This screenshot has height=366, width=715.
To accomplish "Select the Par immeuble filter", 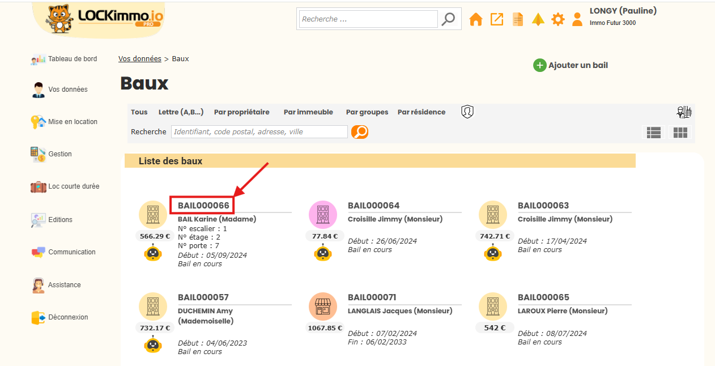I will tap(308, 112).
